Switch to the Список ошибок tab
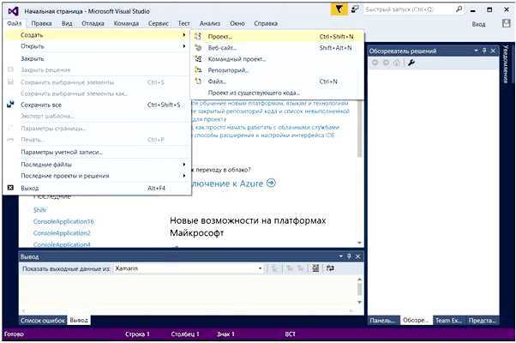This screenshot has width=516, height=343. (x=43, y=321)
